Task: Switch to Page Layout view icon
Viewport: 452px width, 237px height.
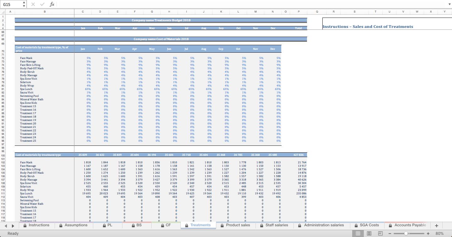Action: [369, 233]
